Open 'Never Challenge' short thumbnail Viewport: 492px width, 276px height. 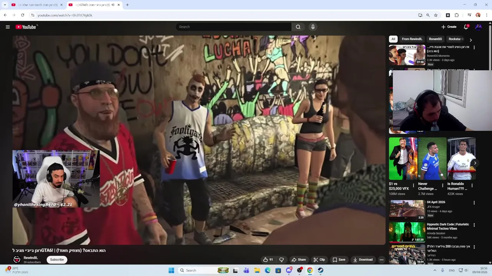pyautogui.click(x=432, y=159)
